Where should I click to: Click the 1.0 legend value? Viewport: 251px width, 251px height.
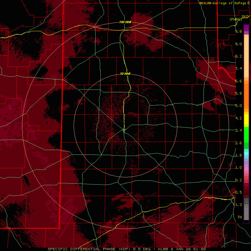pyautogui.click(x=238, y=168)
